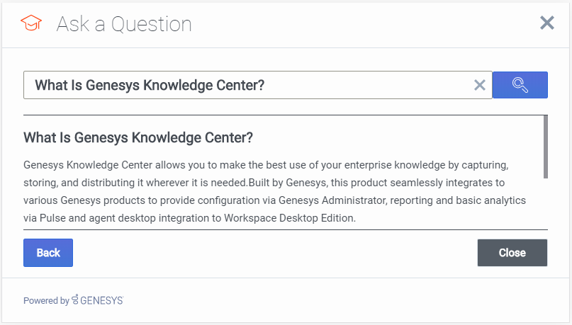Viewport: 572px width, 325px height.
Task: Click the bold answer heading in results
Action: pyautogui.click(x=138, y=137)
